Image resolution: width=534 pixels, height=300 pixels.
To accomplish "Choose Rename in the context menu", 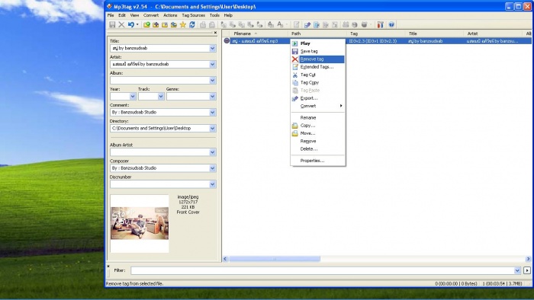I will coord(318,117).
